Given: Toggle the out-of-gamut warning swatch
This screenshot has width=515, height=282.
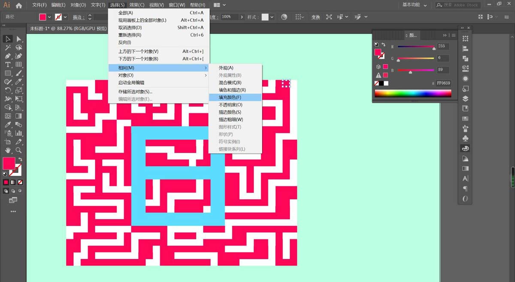Looking at the screenshot, I should coord(385,74).
